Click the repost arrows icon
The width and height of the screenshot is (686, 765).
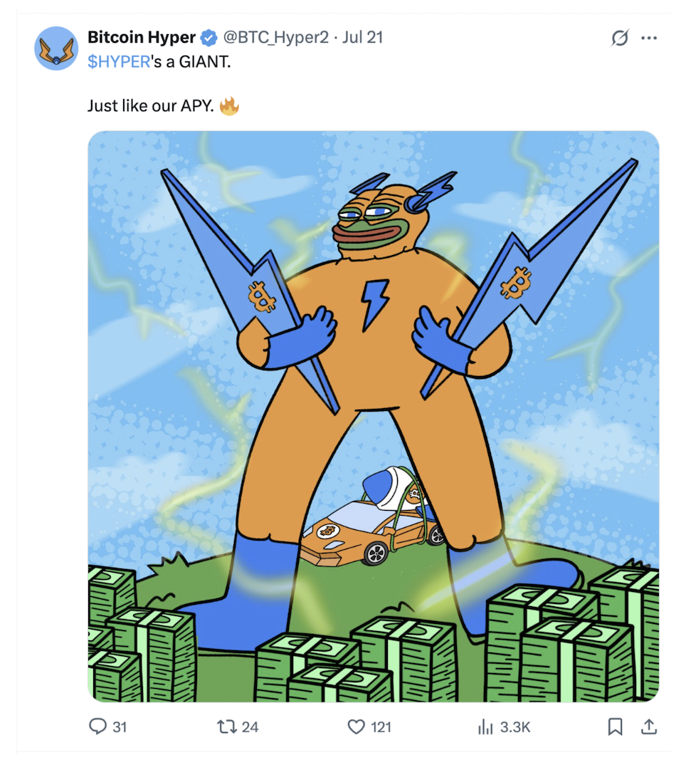click(227, 727)
